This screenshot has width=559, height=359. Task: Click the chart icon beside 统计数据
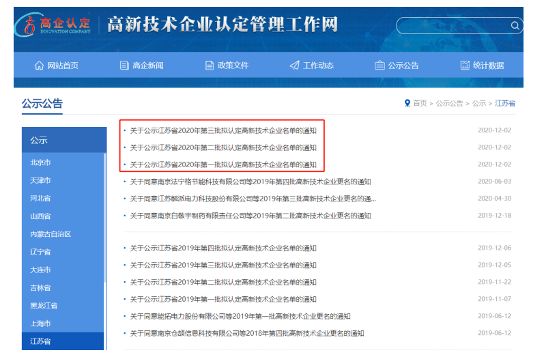[465, 66]
